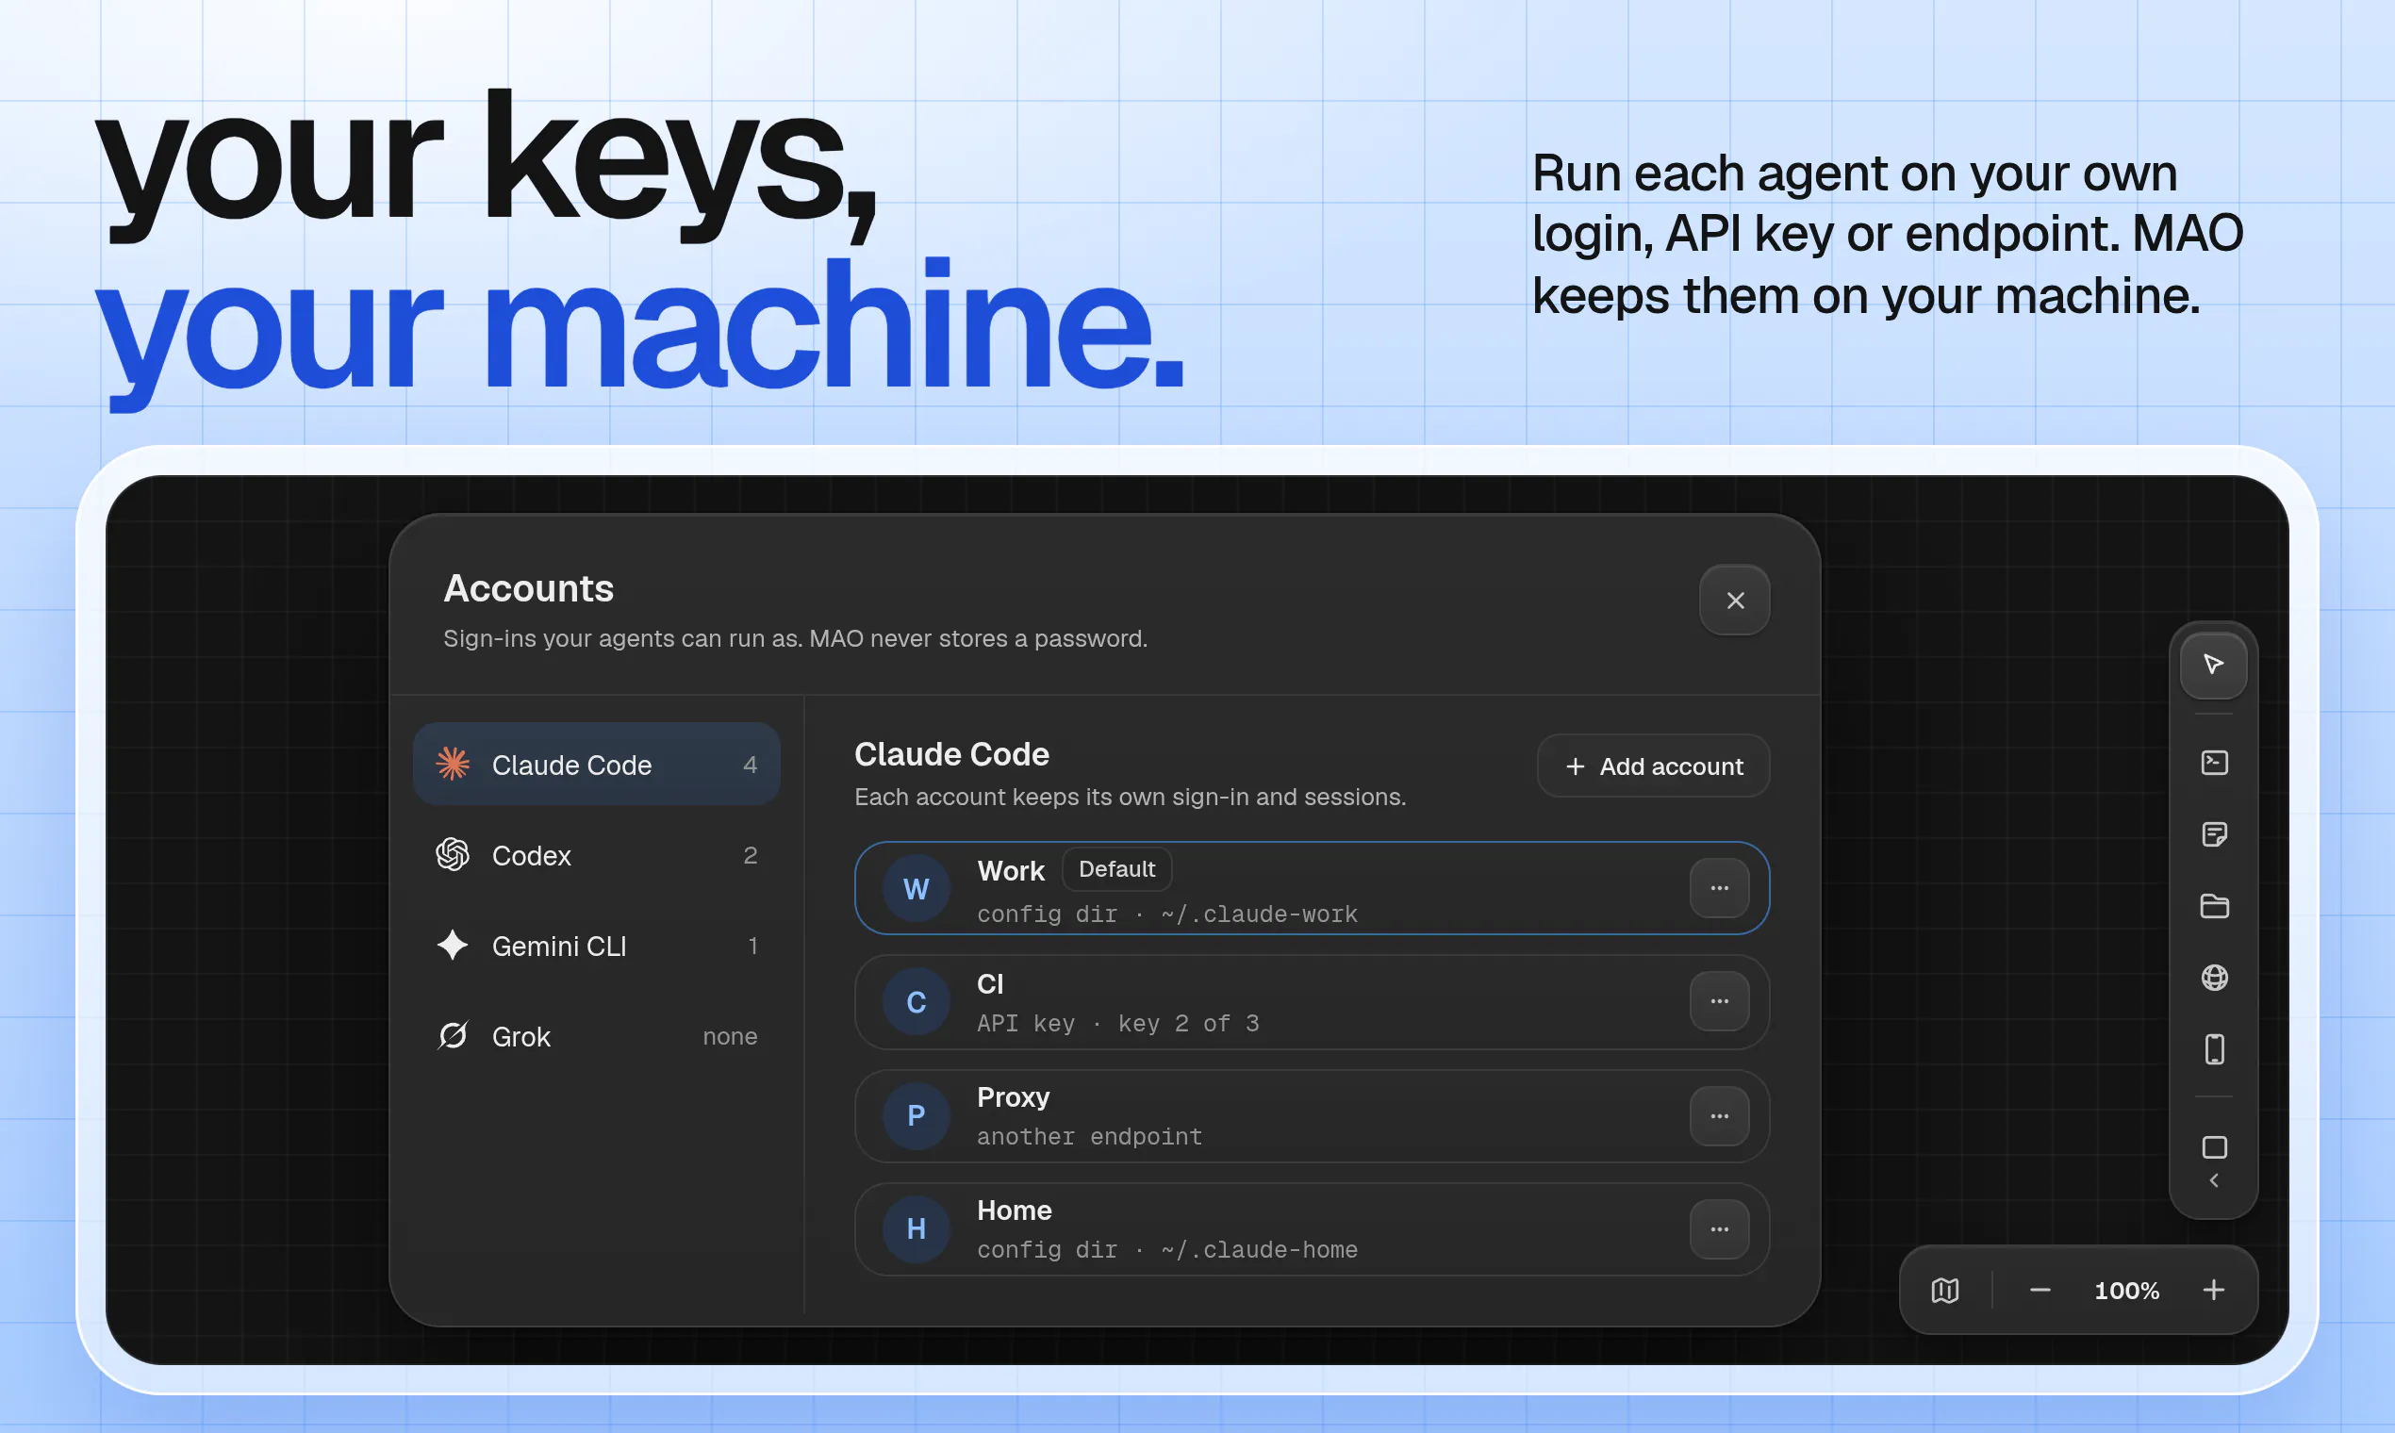Click the H avatar of Home

pos(917,1229)
